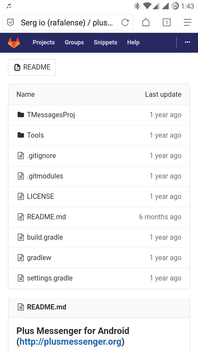The width and height of the screenshot is (198, 353).
Task: Open the build.gradle file
Action: click(x=45, y=237)
